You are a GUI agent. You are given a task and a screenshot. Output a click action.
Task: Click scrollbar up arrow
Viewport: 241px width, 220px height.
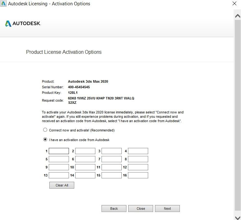click(x=238, y=16)
